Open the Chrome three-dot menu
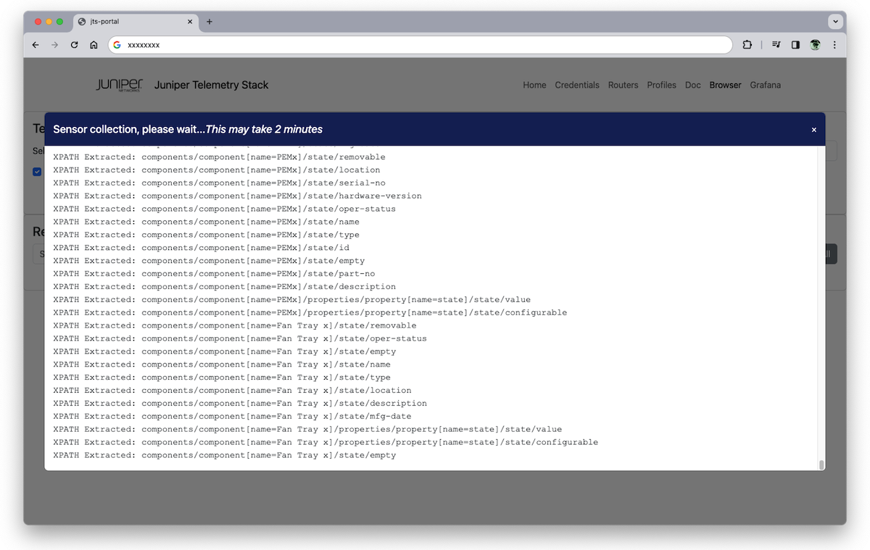 coord(834,44)
